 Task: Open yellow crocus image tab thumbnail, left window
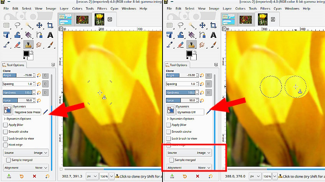tap(99, 19)
